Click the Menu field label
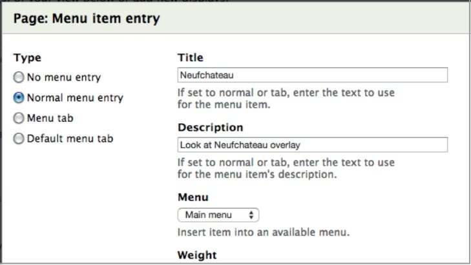 pos(193,197)
